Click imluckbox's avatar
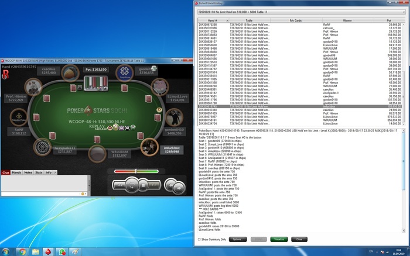The width and height of the screenshot is (410, 256). (149, 147)
